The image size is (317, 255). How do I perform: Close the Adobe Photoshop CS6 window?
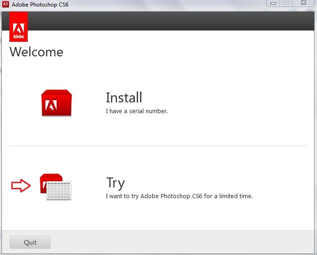(x=303, y=3)
